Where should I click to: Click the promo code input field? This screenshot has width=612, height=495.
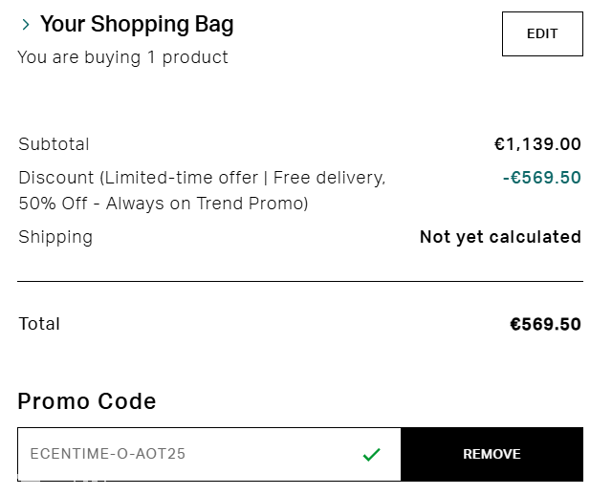191,454
